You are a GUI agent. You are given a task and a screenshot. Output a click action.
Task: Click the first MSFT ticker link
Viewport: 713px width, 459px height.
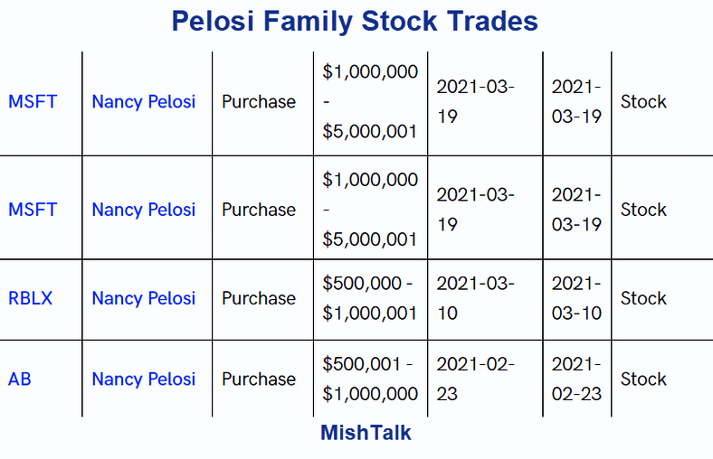(x=33, y=102)
